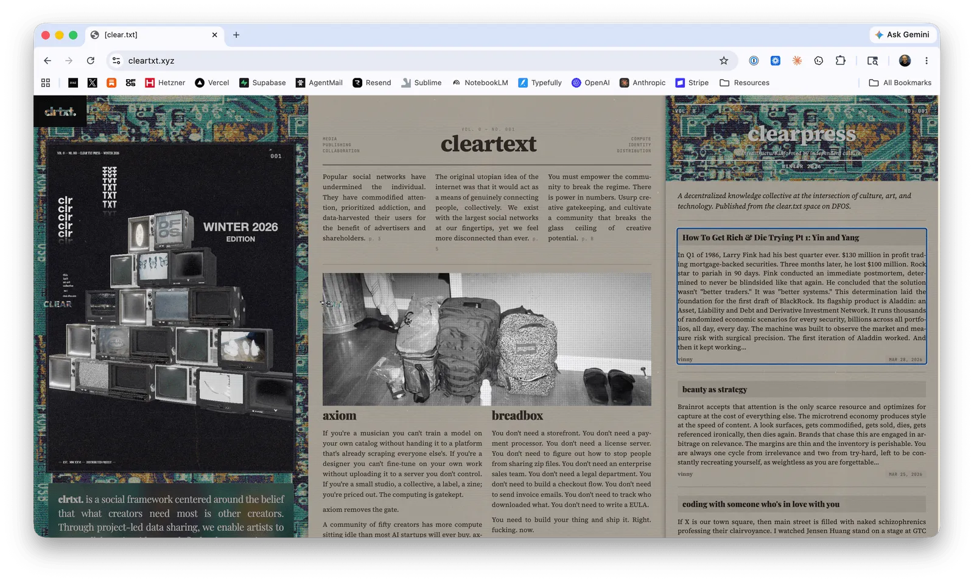Click the 'MAR 25, 2026' date label

tap(905, 474)
